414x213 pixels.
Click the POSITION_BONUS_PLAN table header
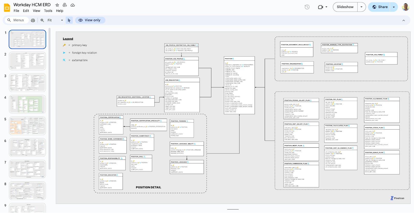pyautogui.click(x=382, y=153)
